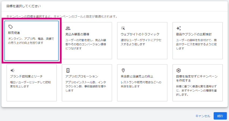Click the megaphone icon for ブランド認知度とリーチ
Viewport: 229px width, 121px height.
(x=12, y=70)
